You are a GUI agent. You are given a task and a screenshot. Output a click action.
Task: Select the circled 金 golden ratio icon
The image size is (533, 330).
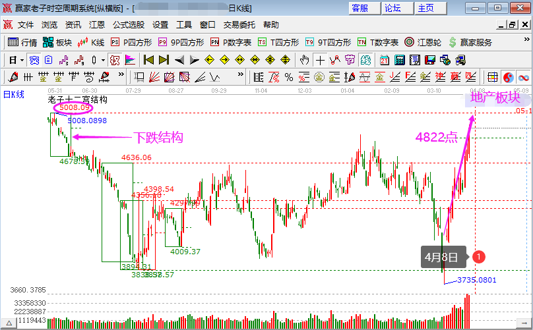(x=319, y=78)
